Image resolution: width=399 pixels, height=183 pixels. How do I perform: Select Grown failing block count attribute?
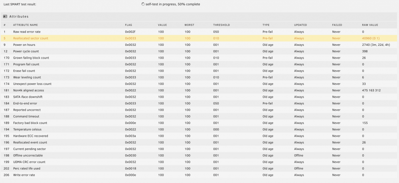click(31, 58)
